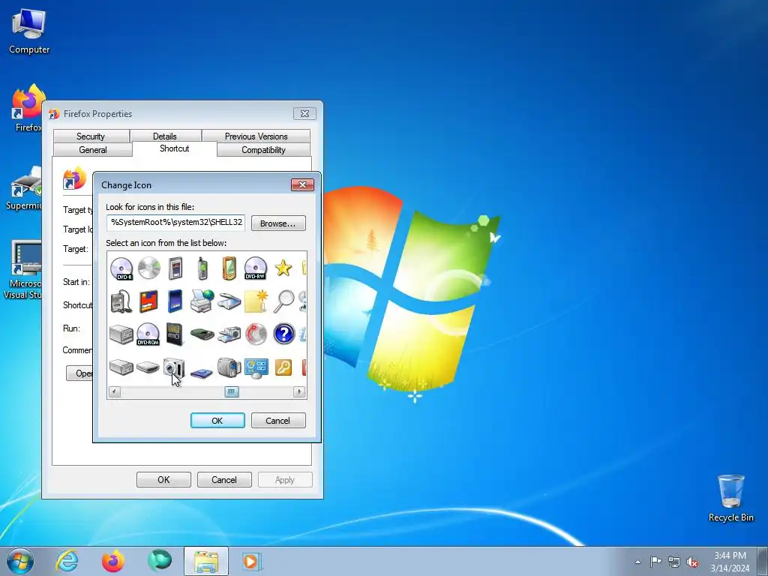Click the icon list right scroll arrow
Viewport: 768px width, 576px height.
[299, 391]
